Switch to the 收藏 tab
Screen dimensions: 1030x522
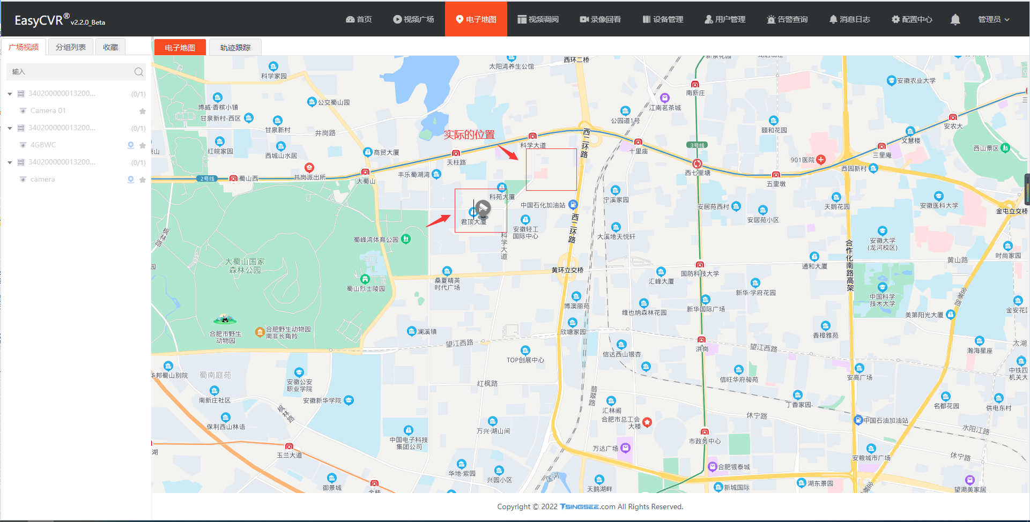110,47
